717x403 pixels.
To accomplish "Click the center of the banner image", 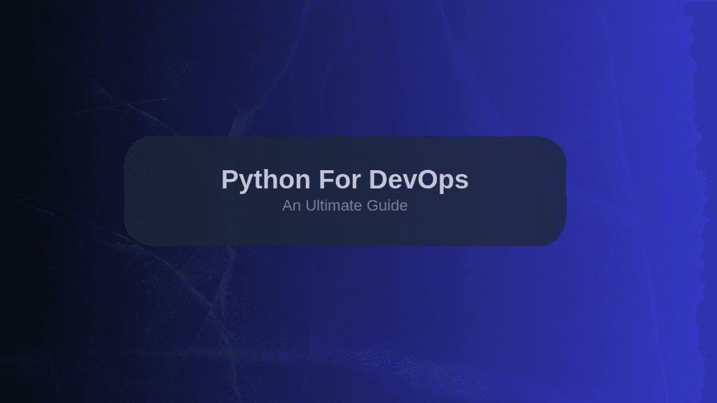I will coord(358,201).
